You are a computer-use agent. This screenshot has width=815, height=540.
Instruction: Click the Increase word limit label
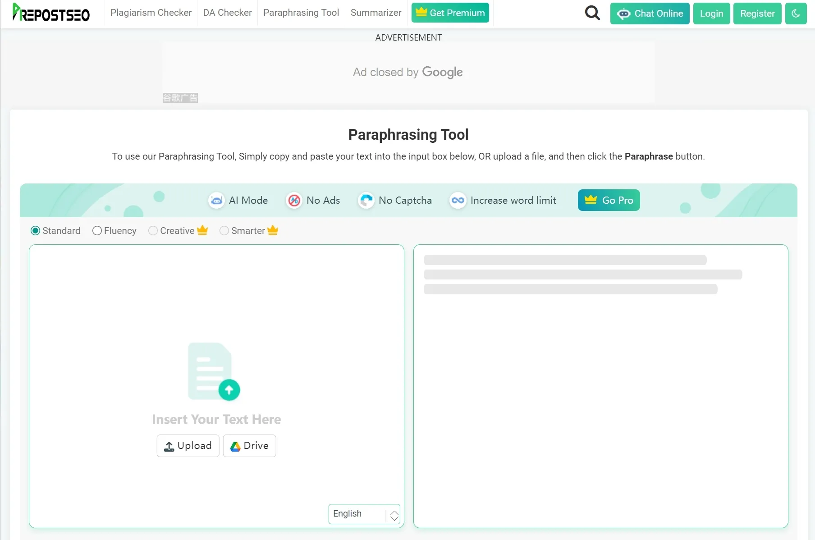[x=513, y=200]
